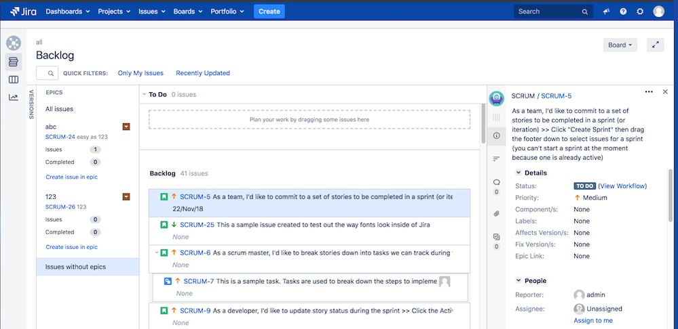Open the Issues dropdown menu
This screenshot has width=678, height=329.
tap(152, 12)
